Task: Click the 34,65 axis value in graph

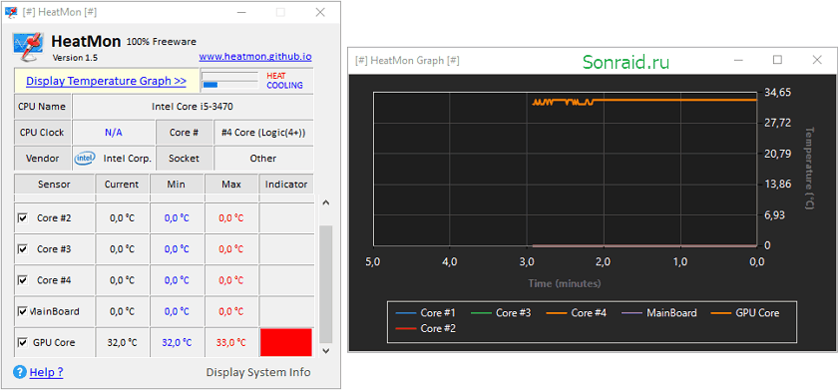Action: coord(777,93)
